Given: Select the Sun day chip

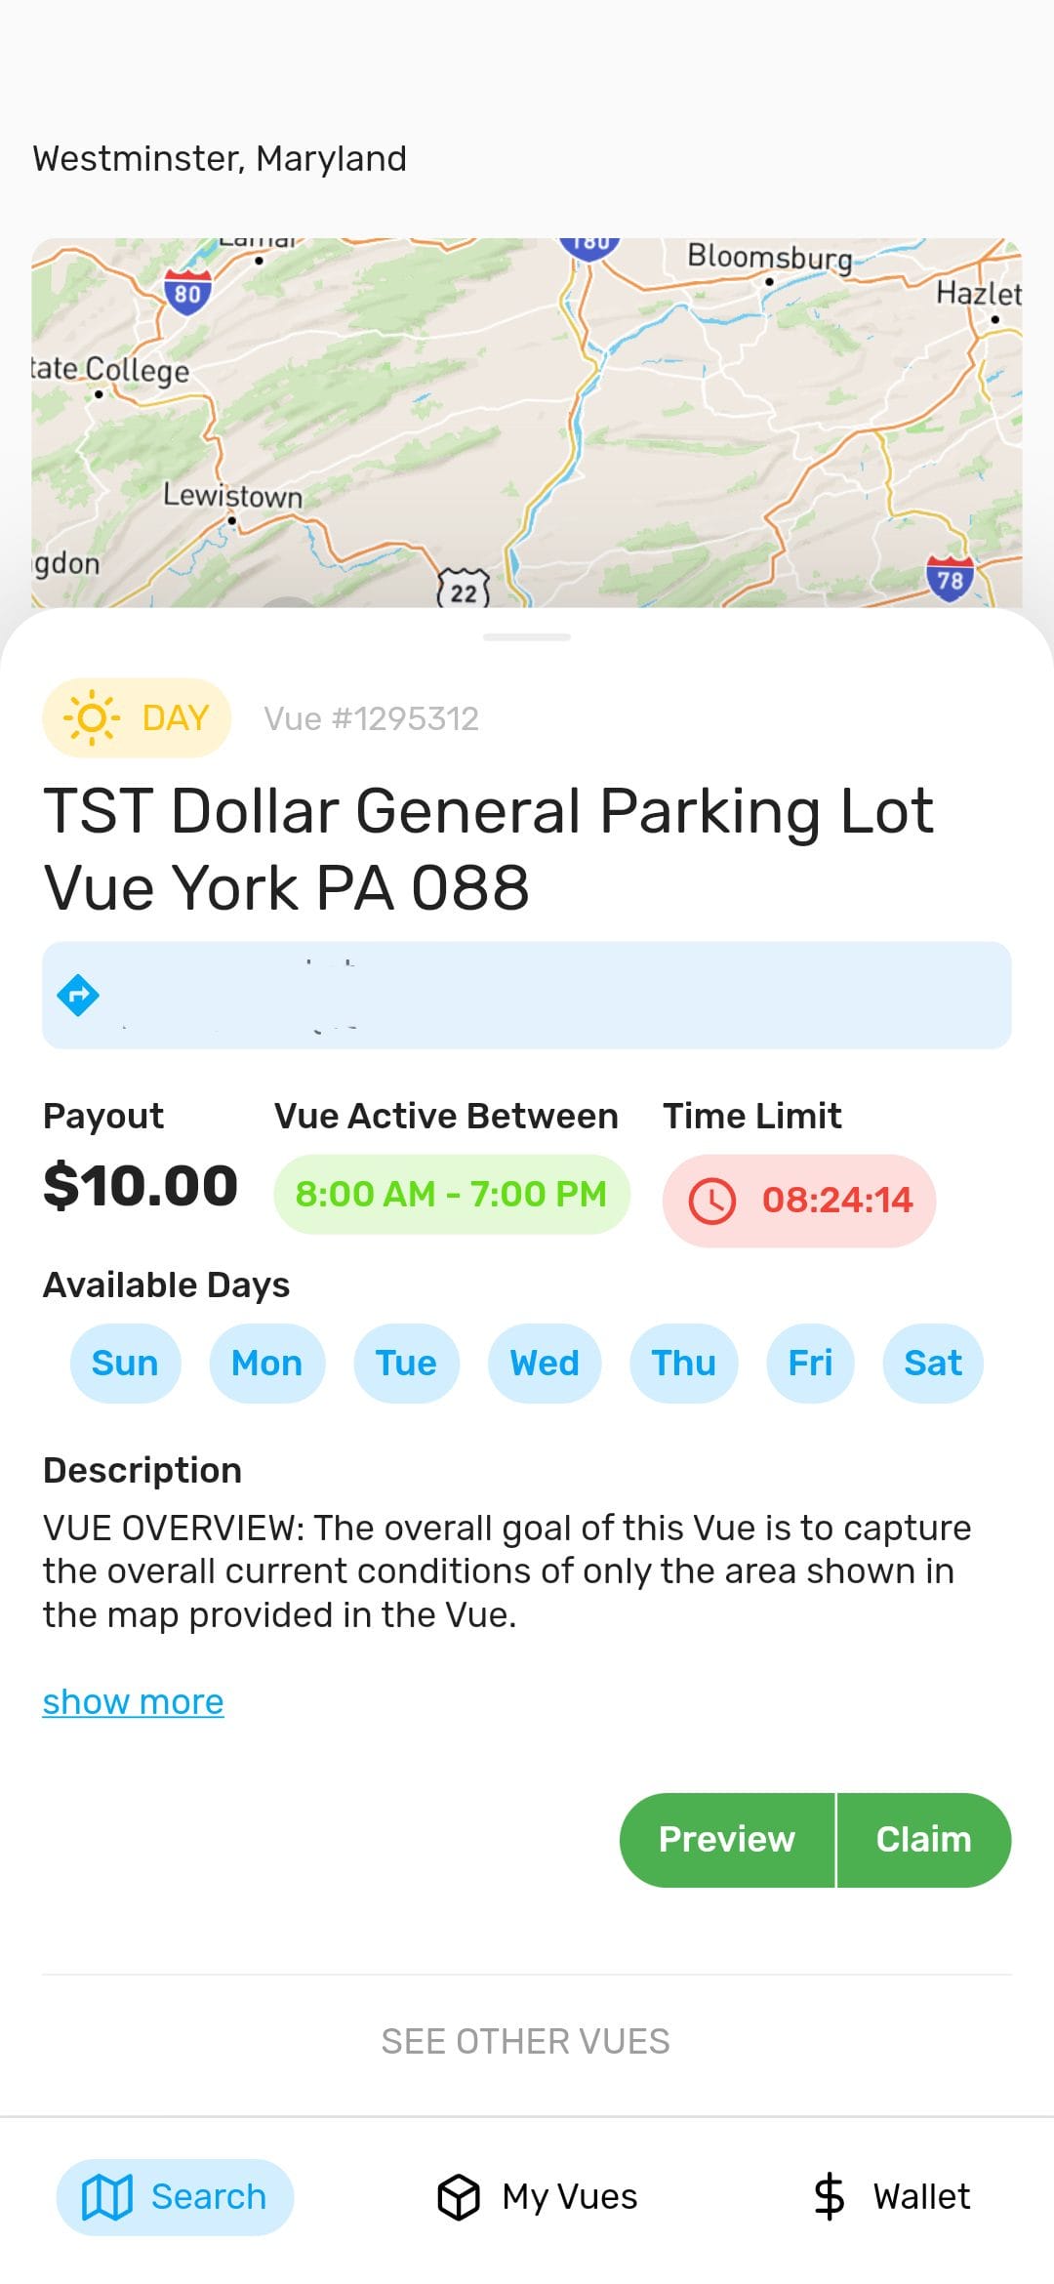Looking at the screenshot, I should click(x=125, y=1363).
